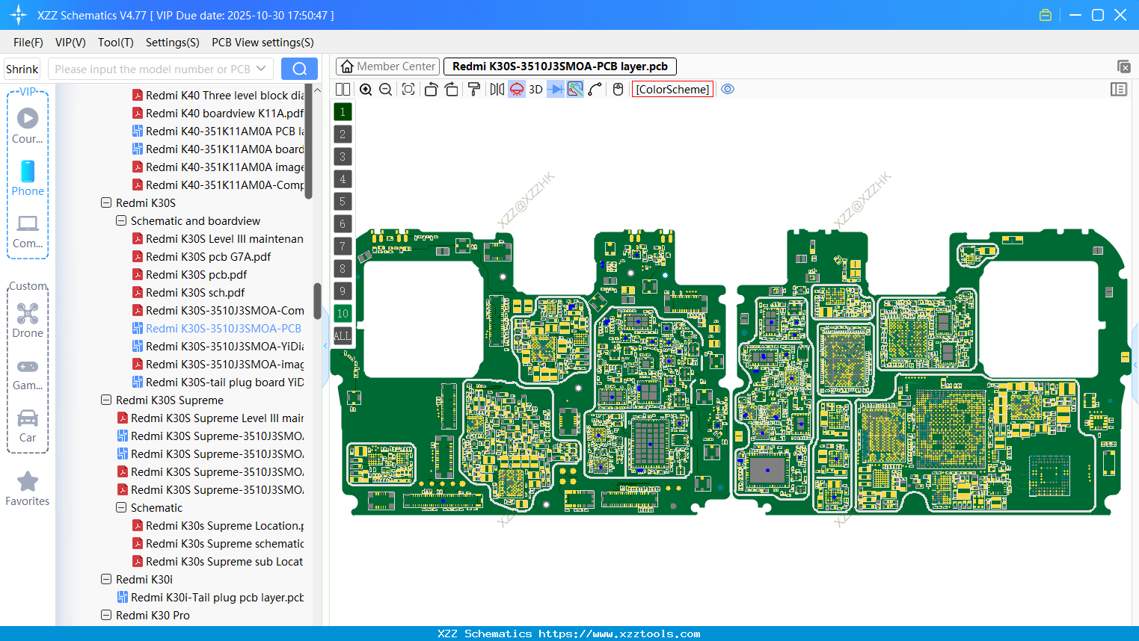The height and width of the screenshot is (641, 1139).
Task: Activate the mirror flip tool
Action: [496, 89]
